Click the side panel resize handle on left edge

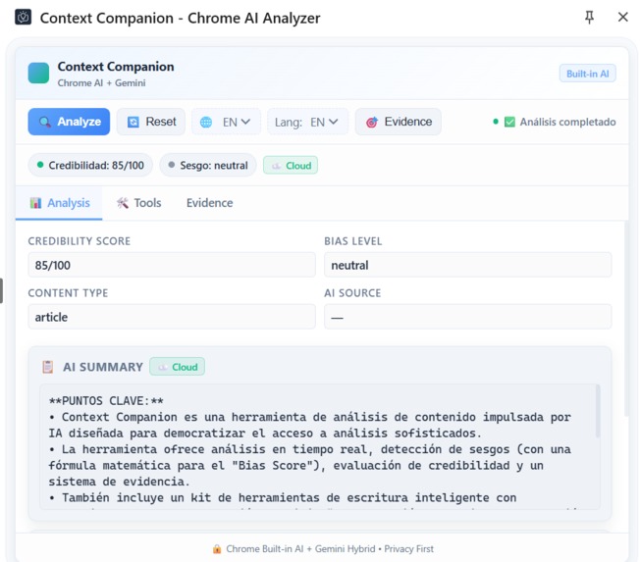click(x=1, y=290)
